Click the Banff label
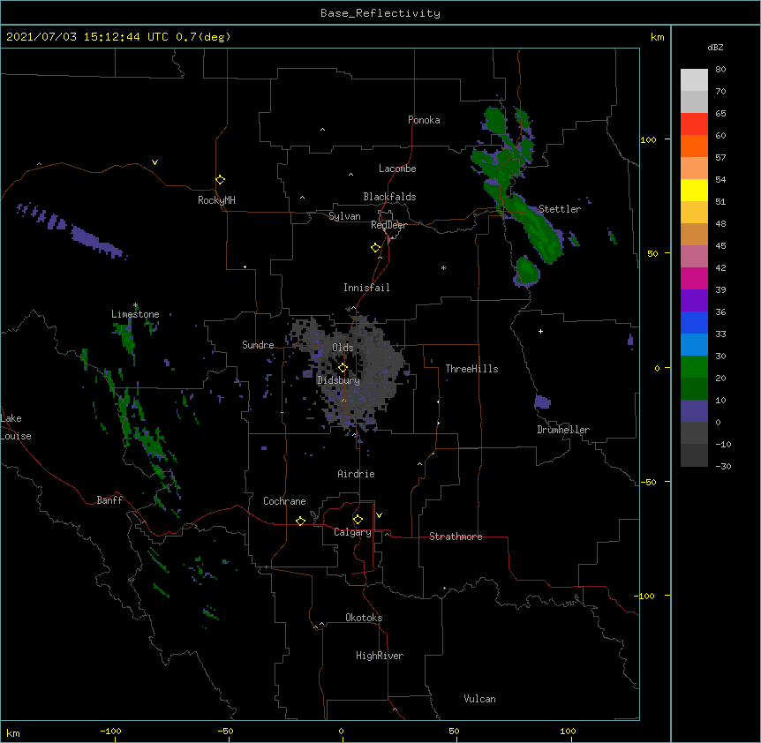This screenshot has height=743, width=761. (x=109, y=500)
